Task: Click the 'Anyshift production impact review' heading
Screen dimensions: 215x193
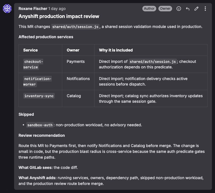Action: coord(59,16)
